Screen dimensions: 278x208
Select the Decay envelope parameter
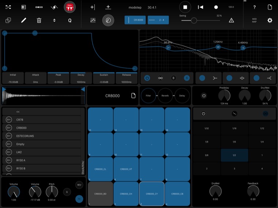pos(81,78)
